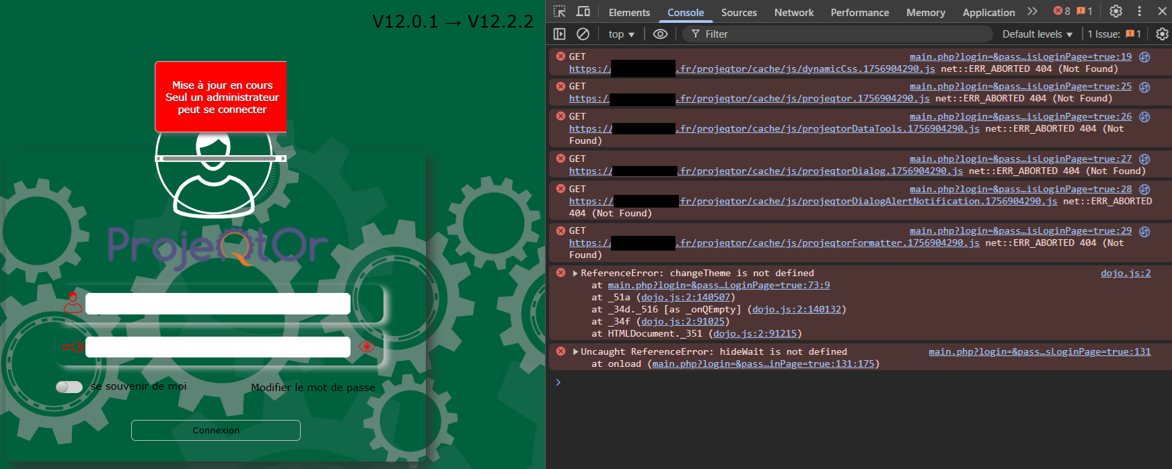Click the inspect element picker icon
This screenshot has height=469, width=1172.
point(559,11)
